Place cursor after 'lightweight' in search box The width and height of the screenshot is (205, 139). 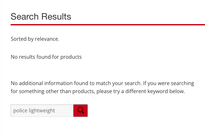pyautogui.click(x=56, y=110)
